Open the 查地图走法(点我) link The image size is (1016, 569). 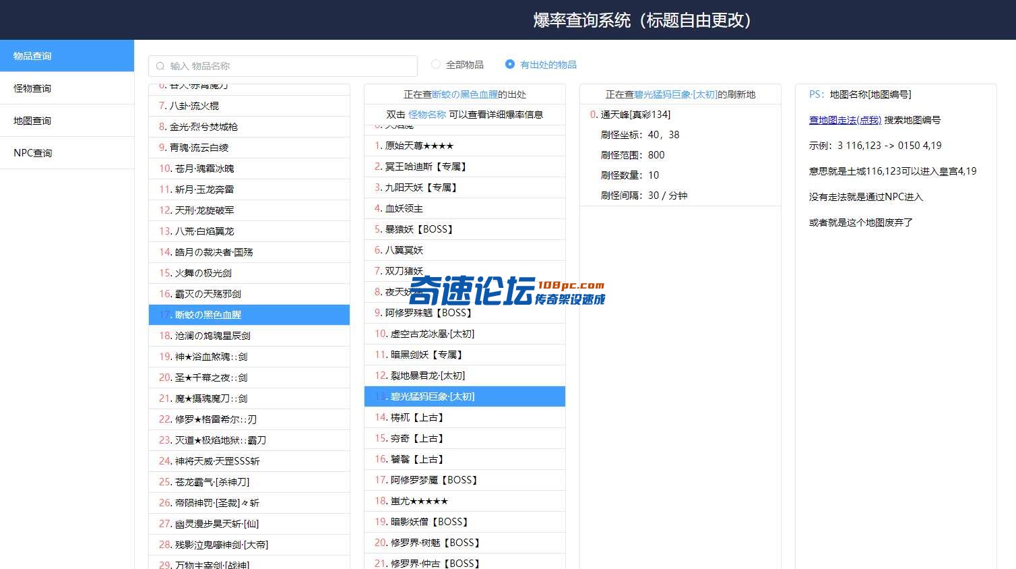(x=845, y=120)
